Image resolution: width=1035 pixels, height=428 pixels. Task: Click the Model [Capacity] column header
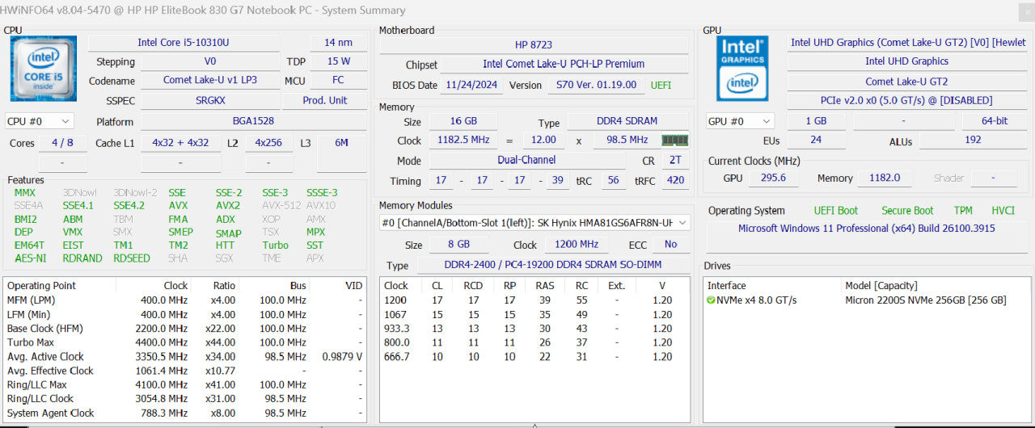pyautogui.click(x=881, y=285)
